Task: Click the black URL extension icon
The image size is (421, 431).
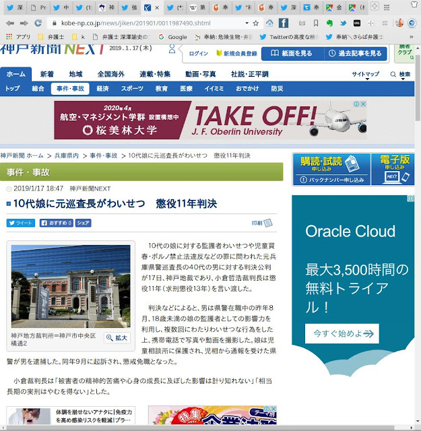Action: tap(357, 24)
